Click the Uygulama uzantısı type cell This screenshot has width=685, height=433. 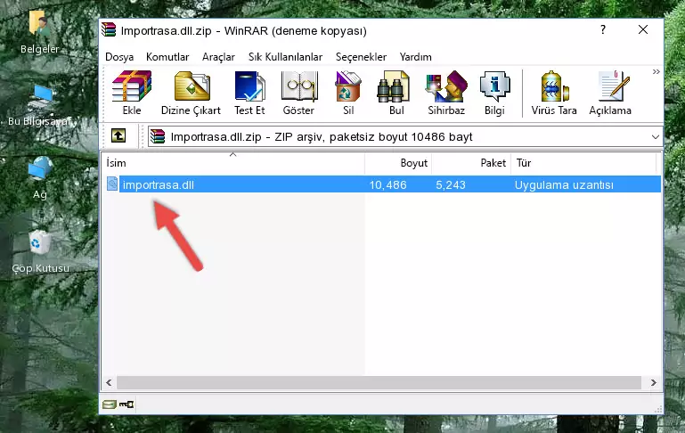tap(564, 184)
